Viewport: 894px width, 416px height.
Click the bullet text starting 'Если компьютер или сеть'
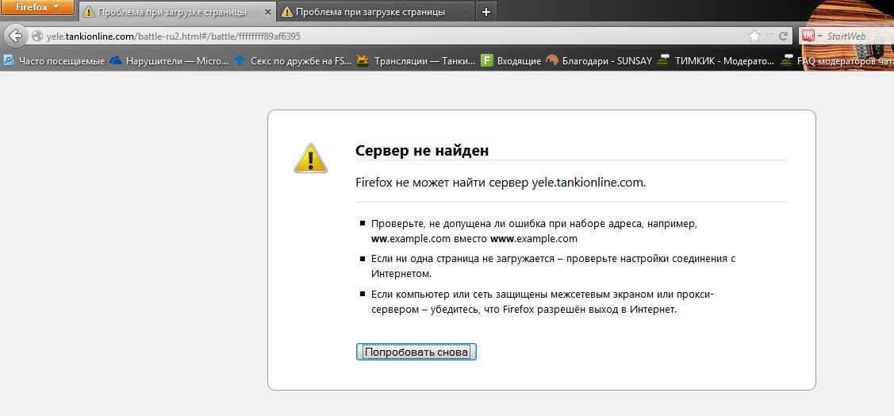click(543, 302)
